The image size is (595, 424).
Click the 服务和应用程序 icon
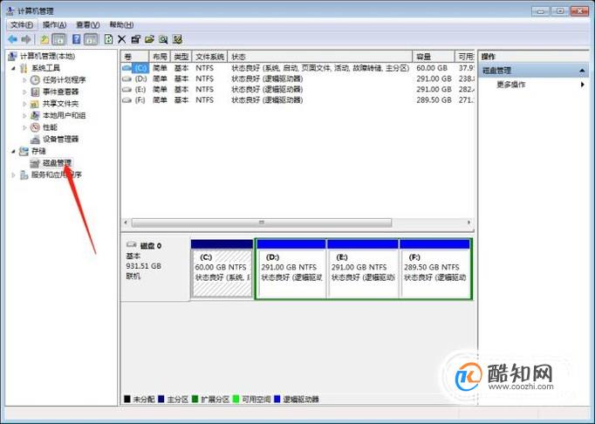pyautogui.click(x=24, y=174)
